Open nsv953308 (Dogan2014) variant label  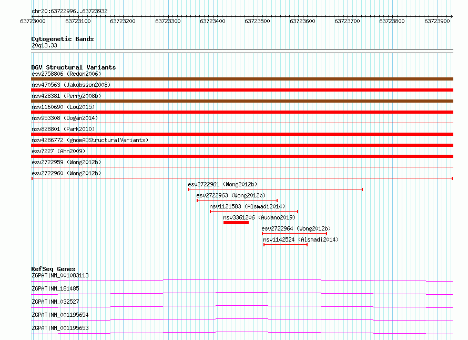(x=65, y=118)
